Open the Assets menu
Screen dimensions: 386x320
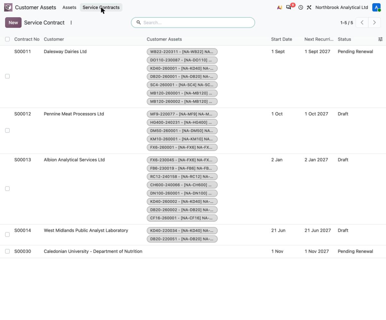tap(69, 7)
